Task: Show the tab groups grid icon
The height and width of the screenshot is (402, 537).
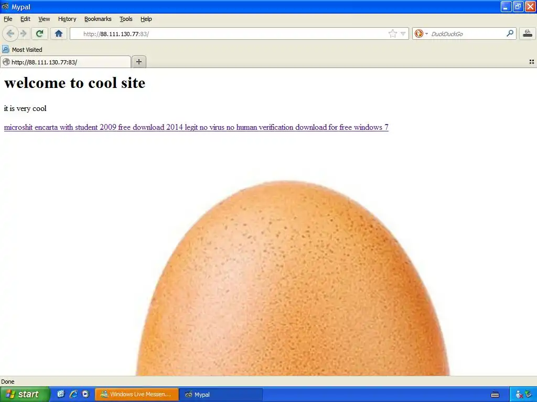Action: pos(532,62)
